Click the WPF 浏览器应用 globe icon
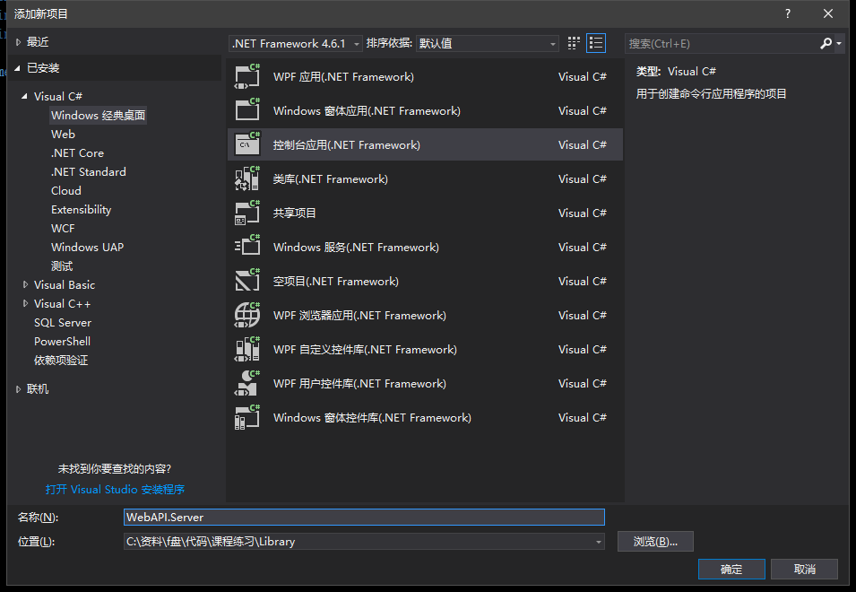The height and width of the screenshot is (592, 856). tap(247, 315)
